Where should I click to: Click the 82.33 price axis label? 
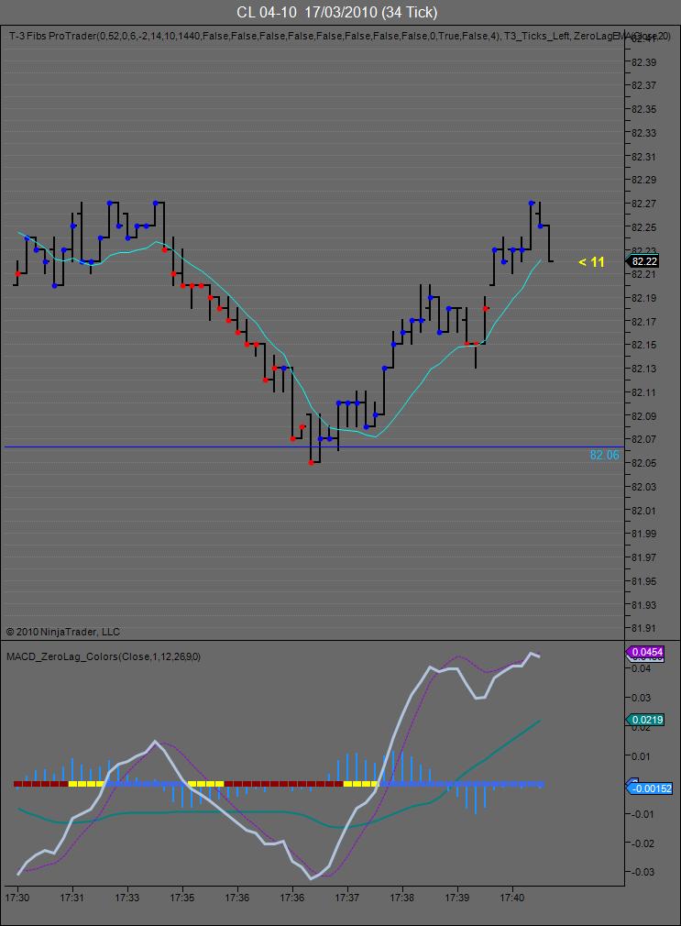click(x=643, y=133)
